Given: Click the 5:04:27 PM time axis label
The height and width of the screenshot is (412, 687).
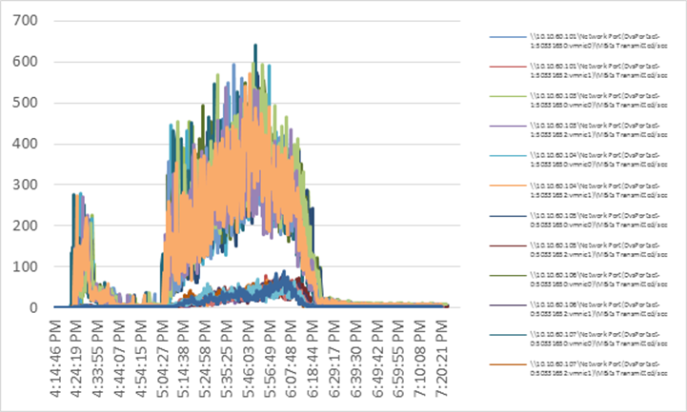Looking at the screenshot, I should pyautogui.click(x=163, y=359).
